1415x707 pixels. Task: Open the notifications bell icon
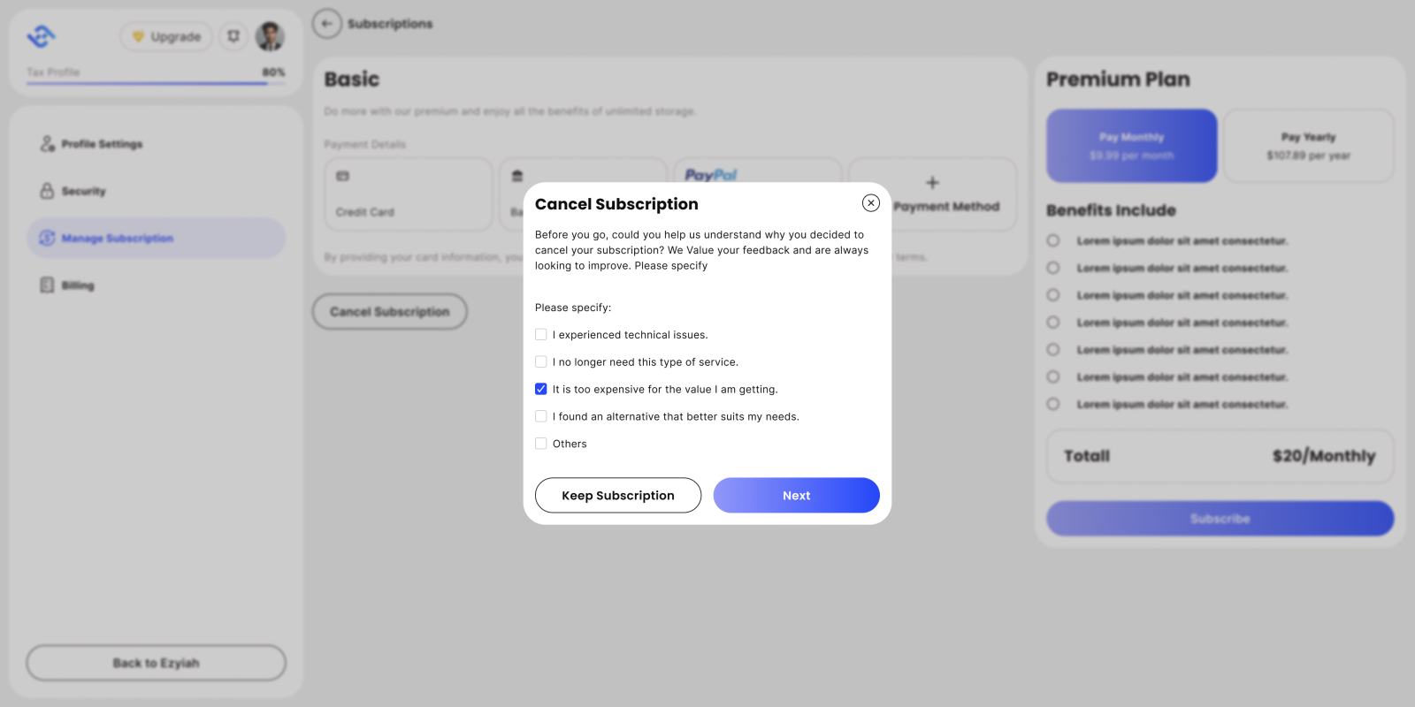[x=233, y=36]
